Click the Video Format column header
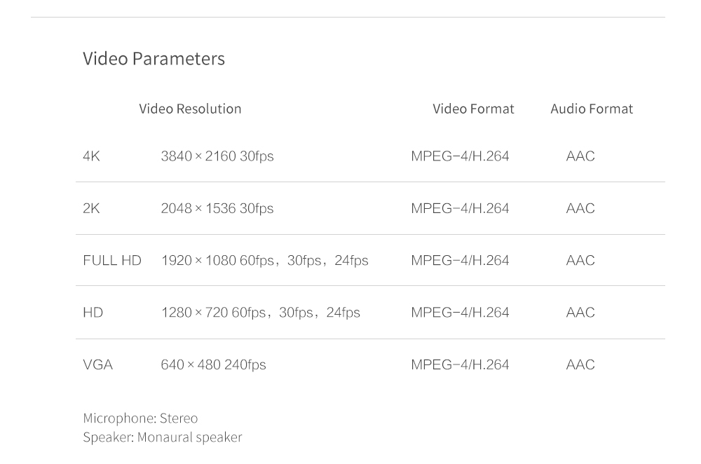Screen dimensions: 701x464 473,109
